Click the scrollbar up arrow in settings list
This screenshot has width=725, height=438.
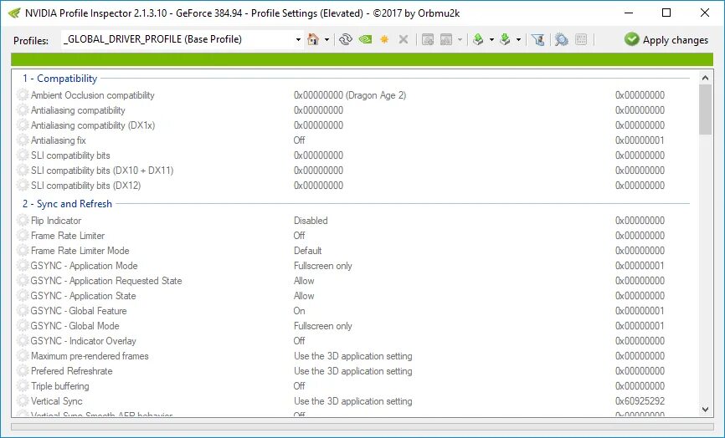tap(705, 78)
